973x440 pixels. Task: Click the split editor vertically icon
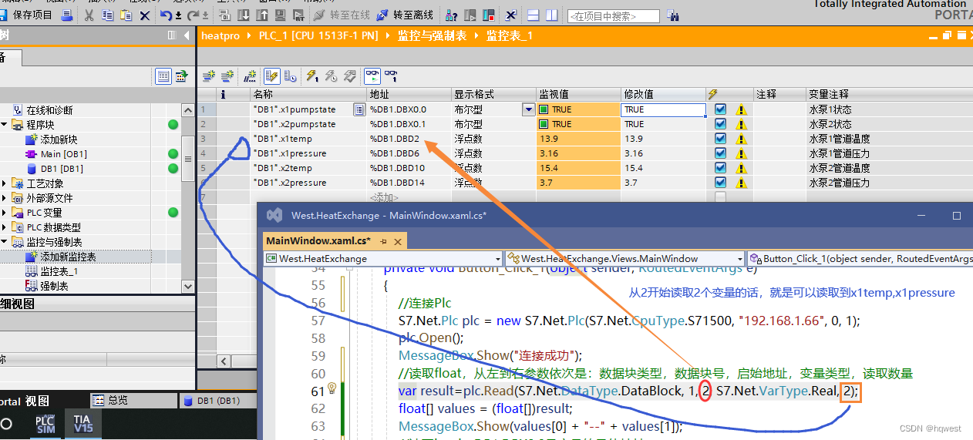coord(551,15)
